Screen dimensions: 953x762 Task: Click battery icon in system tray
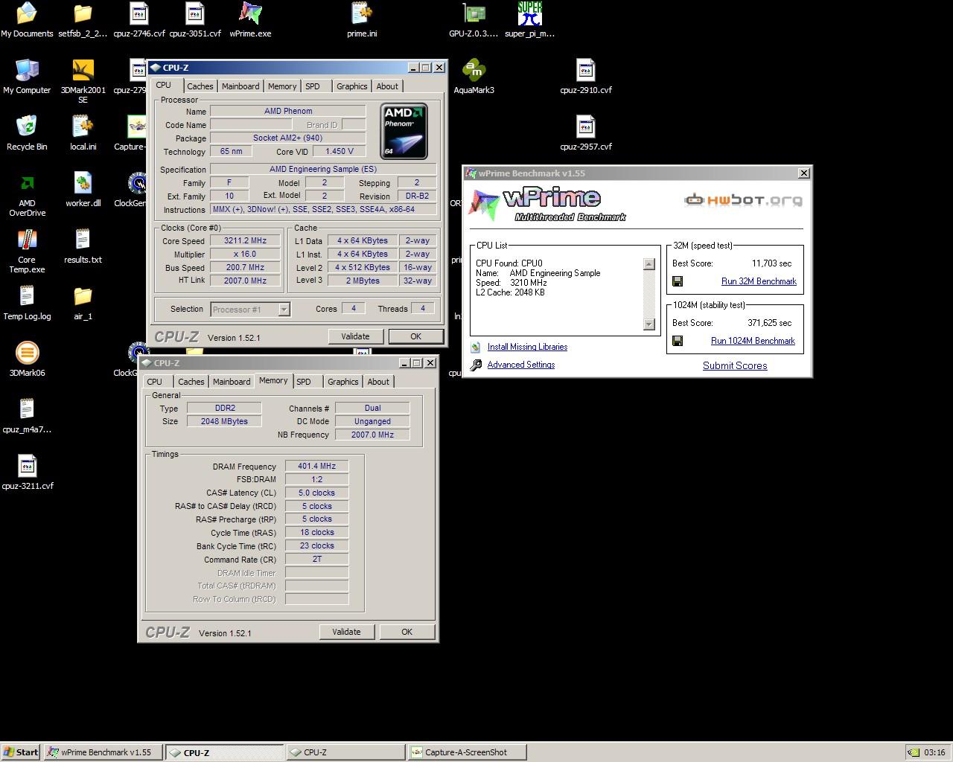tap(914, 752)
